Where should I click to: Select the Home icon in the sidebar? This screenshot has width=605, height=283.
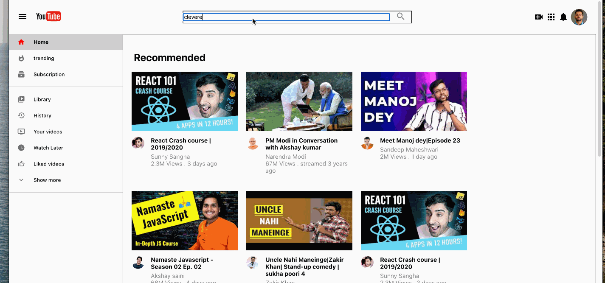click(x=21, y=42)
